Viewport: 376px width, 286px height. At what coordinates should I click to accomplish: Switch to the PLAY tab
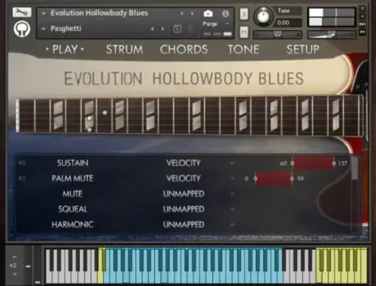65,50
